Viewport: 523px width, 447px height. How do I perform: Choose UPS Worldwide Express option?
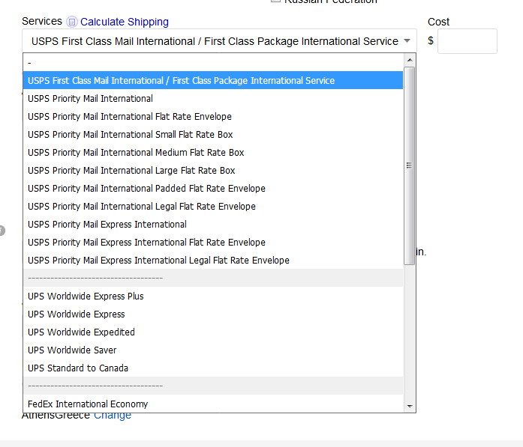(213, 314)
